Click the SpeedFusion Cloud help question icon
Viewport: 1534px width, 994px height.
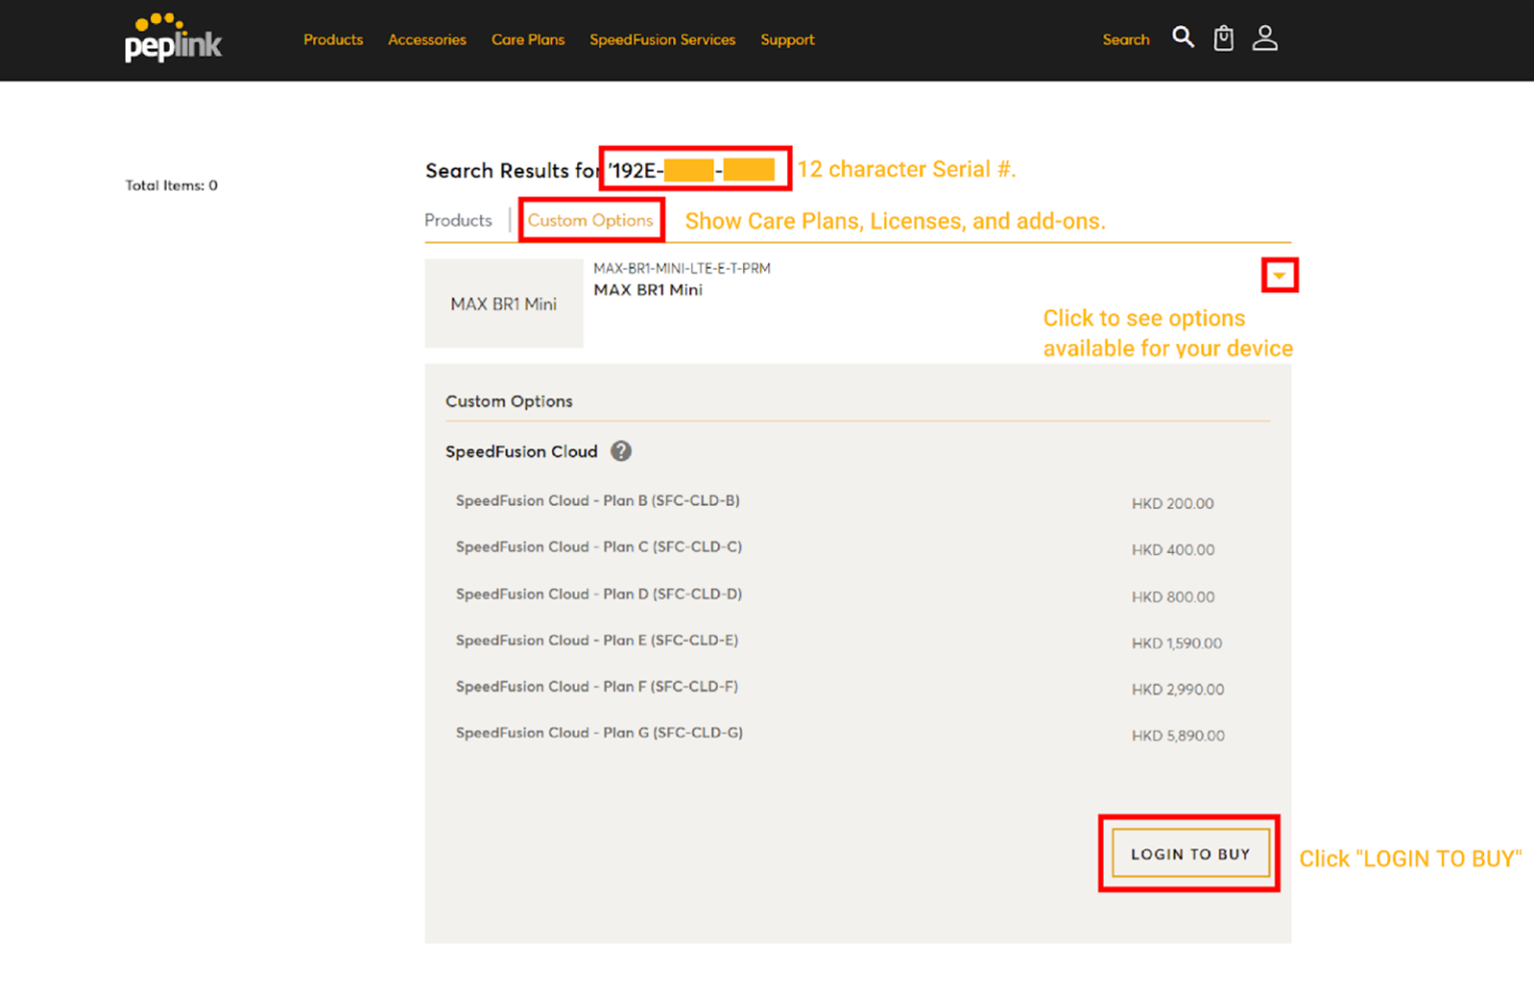pos(621,451)
